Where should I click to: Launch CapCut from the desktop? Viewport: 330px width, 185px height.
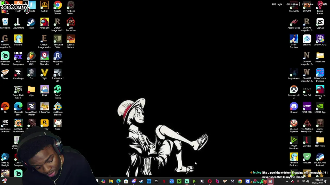click(x=320, y=24)
